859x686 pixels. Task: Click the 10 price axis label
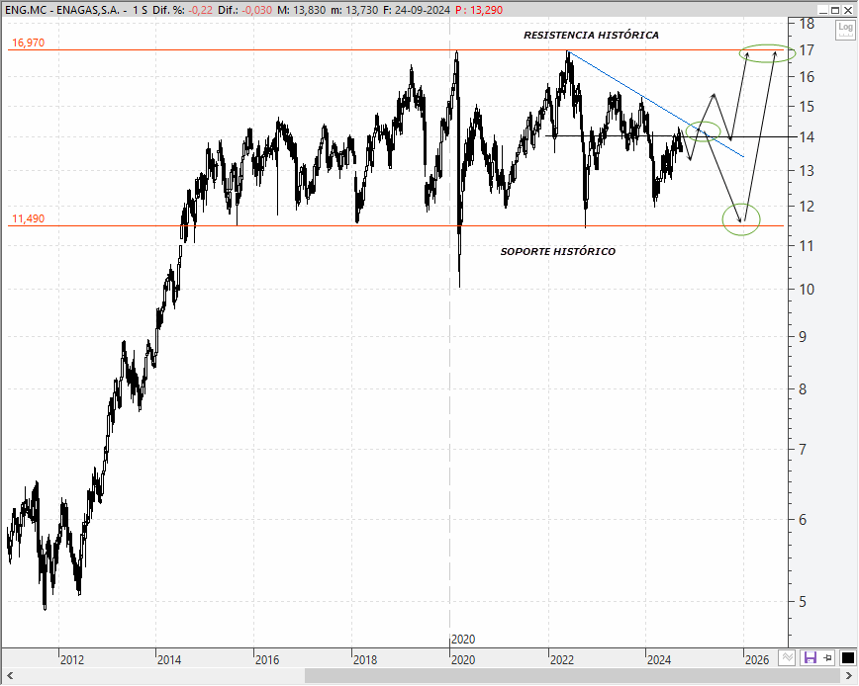tap(807, 290)
